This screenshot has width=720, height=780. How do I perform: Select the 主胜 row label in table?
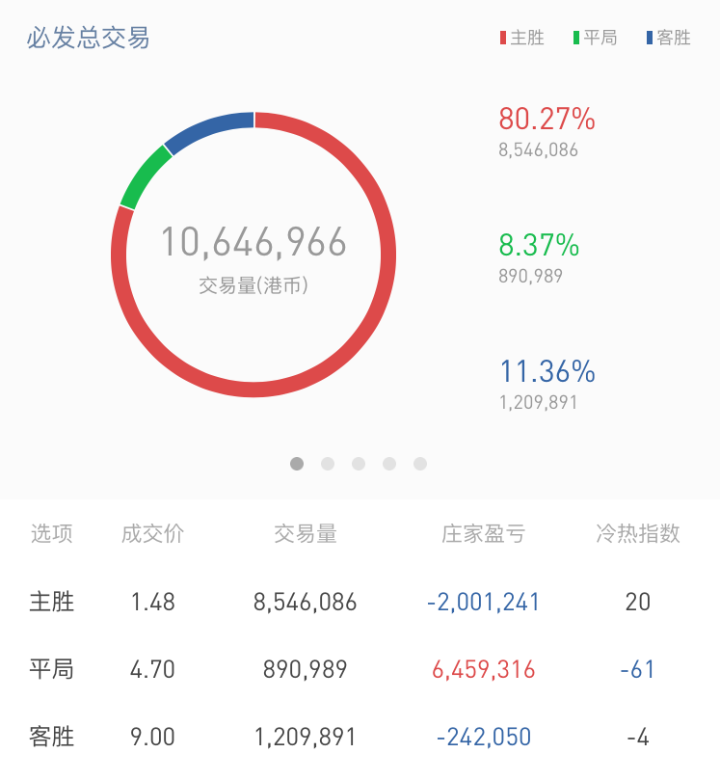pos(52,602)
